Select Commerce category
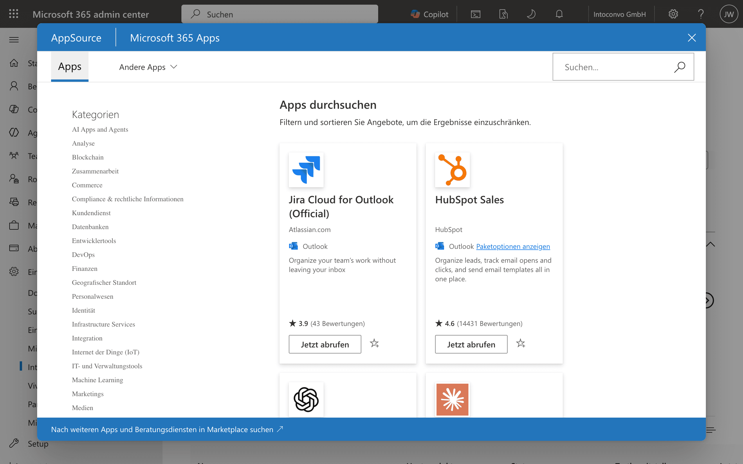 [x=87, y=185]
